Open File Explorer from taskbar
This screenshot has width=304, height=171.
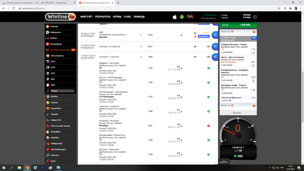pyautogui.click(x=19, y=168)
